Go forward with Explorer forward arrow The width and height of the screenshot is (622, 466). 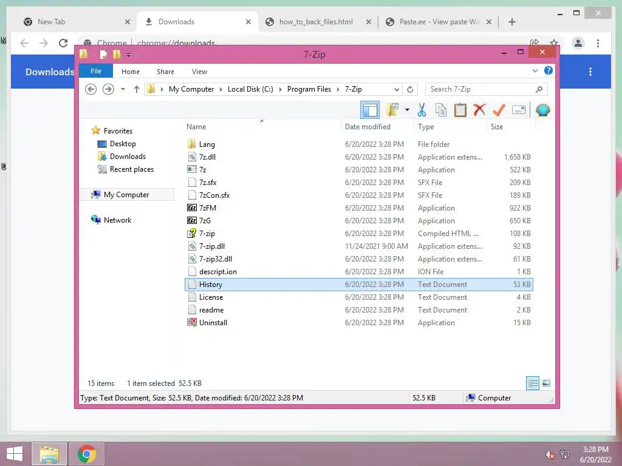108,89
